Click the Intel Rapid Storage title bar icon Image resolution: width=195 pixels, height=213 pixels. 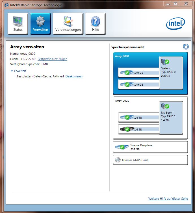pyautogui.click(x=6, y=5)
